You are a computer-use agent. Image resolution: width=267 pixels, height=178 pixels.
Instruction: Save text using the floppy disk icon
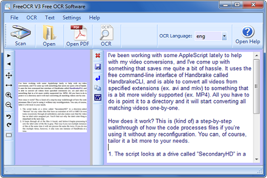[x=98, y=67]
